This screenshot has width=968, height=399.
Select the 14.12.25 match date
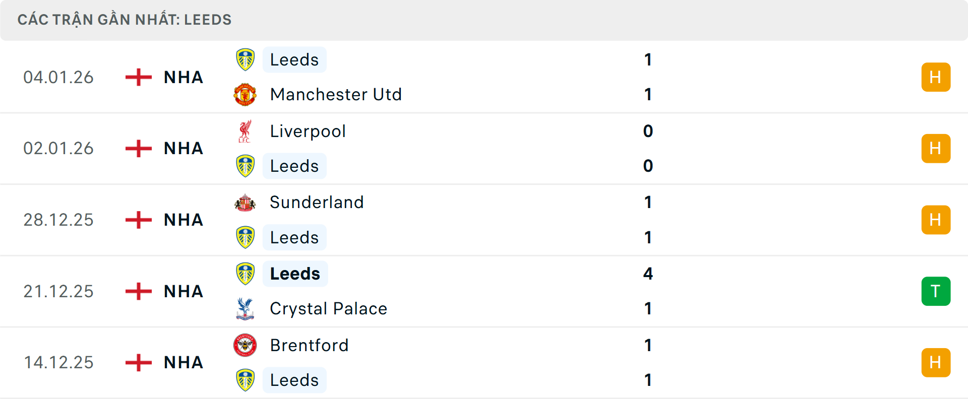(x=58, y=363)
